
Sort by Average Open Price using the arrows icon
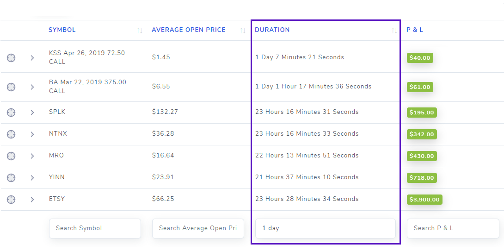(x=243, y=31)
